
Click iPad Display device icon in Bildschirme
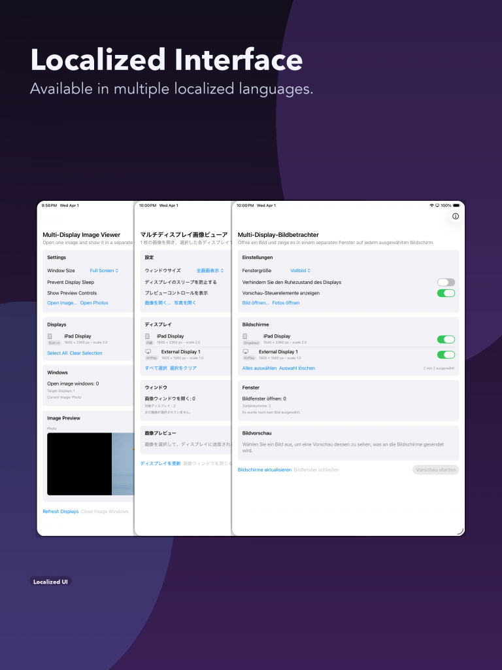(x=245, y=336)
